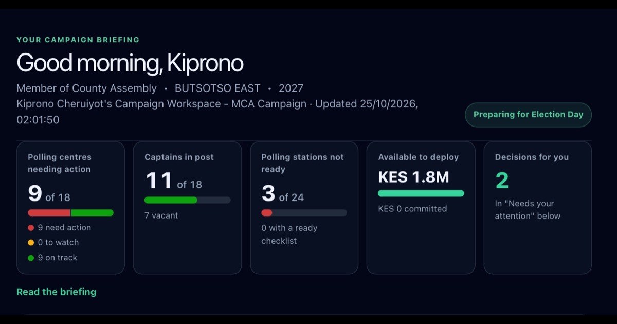Viewport: 617px width, 324px height.
Task: Click the 7 vacant text
Action: coord(161,215)
